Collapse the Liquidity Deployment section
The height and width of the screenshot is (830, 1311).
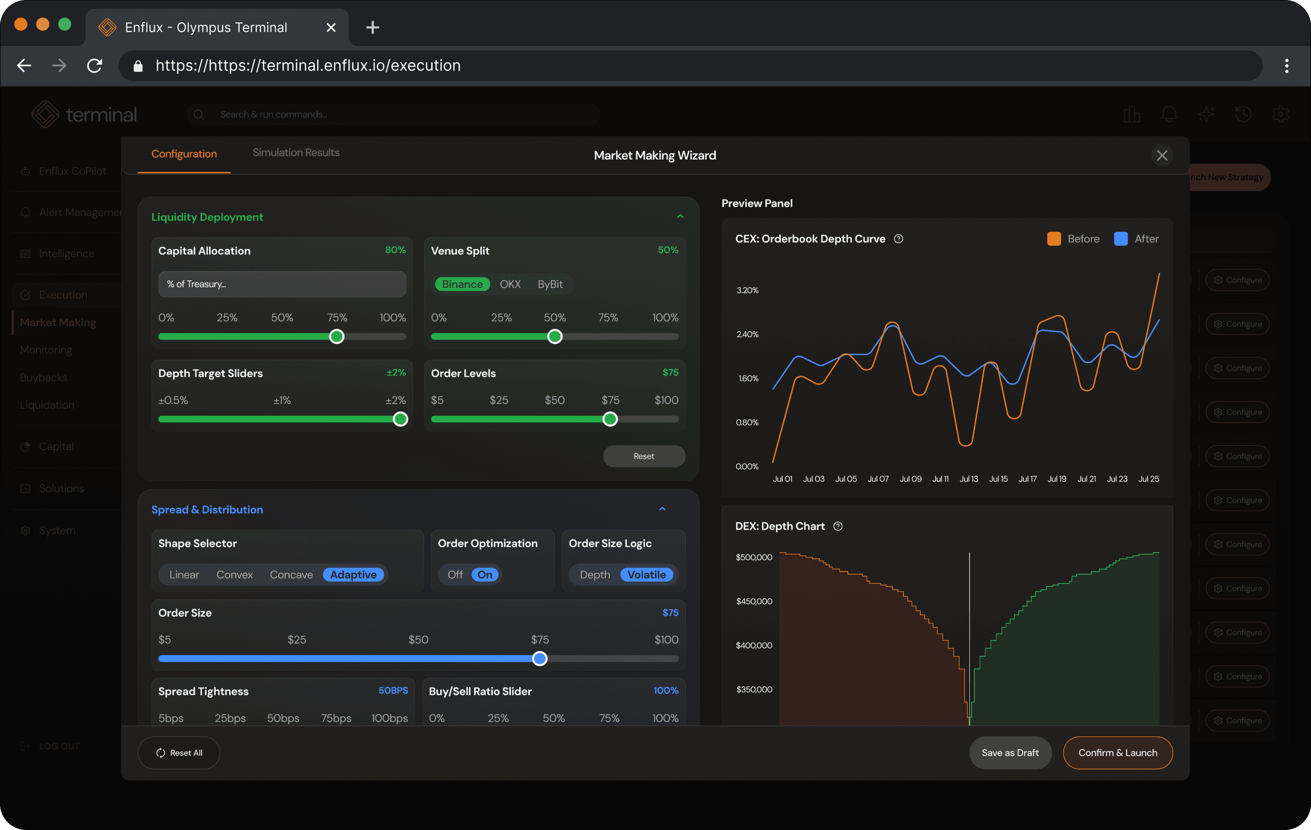[680, 216]
